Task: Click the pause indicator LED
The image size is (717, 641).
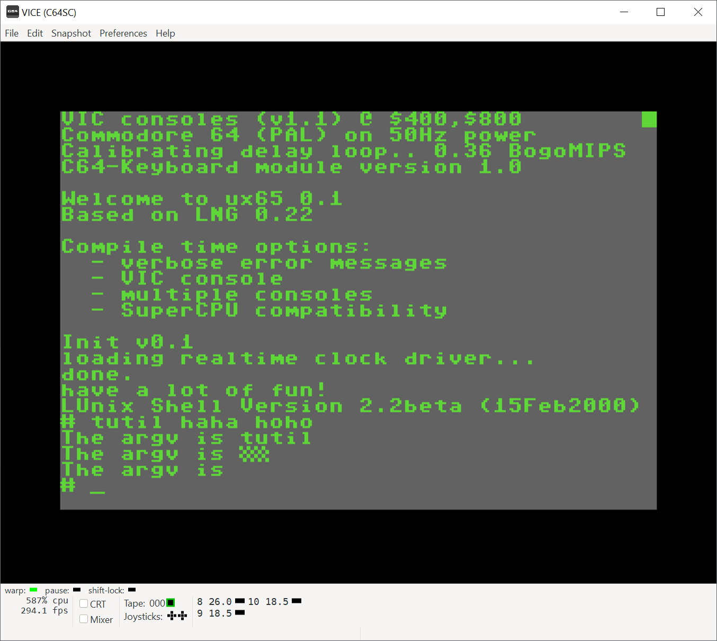Action: pos(77,590)
